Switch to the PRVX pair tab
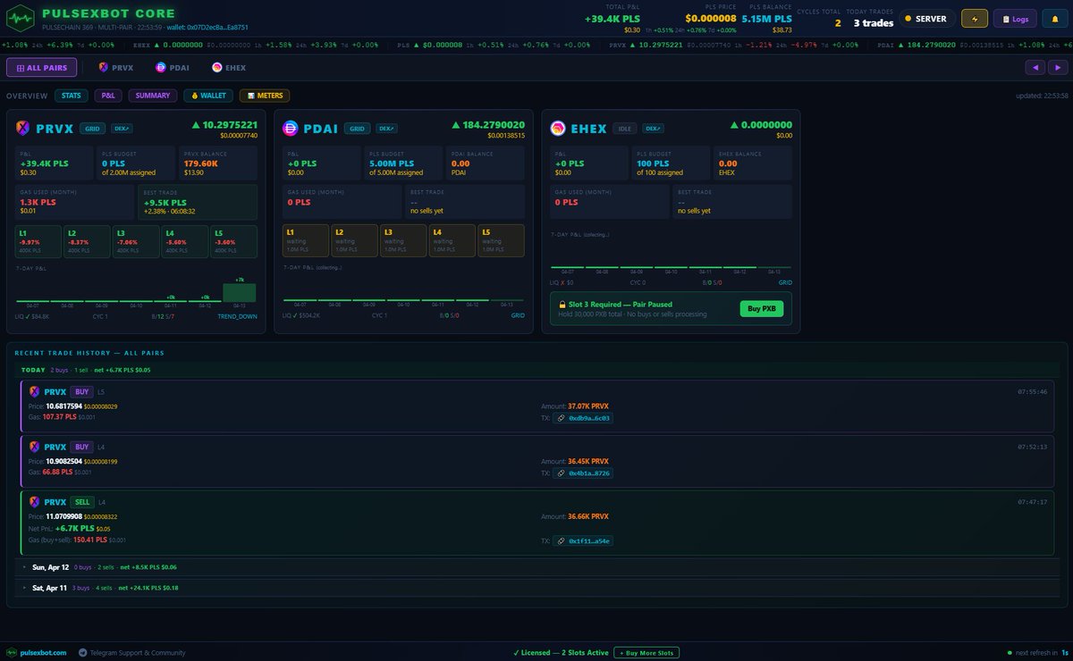 coord(114,67)
